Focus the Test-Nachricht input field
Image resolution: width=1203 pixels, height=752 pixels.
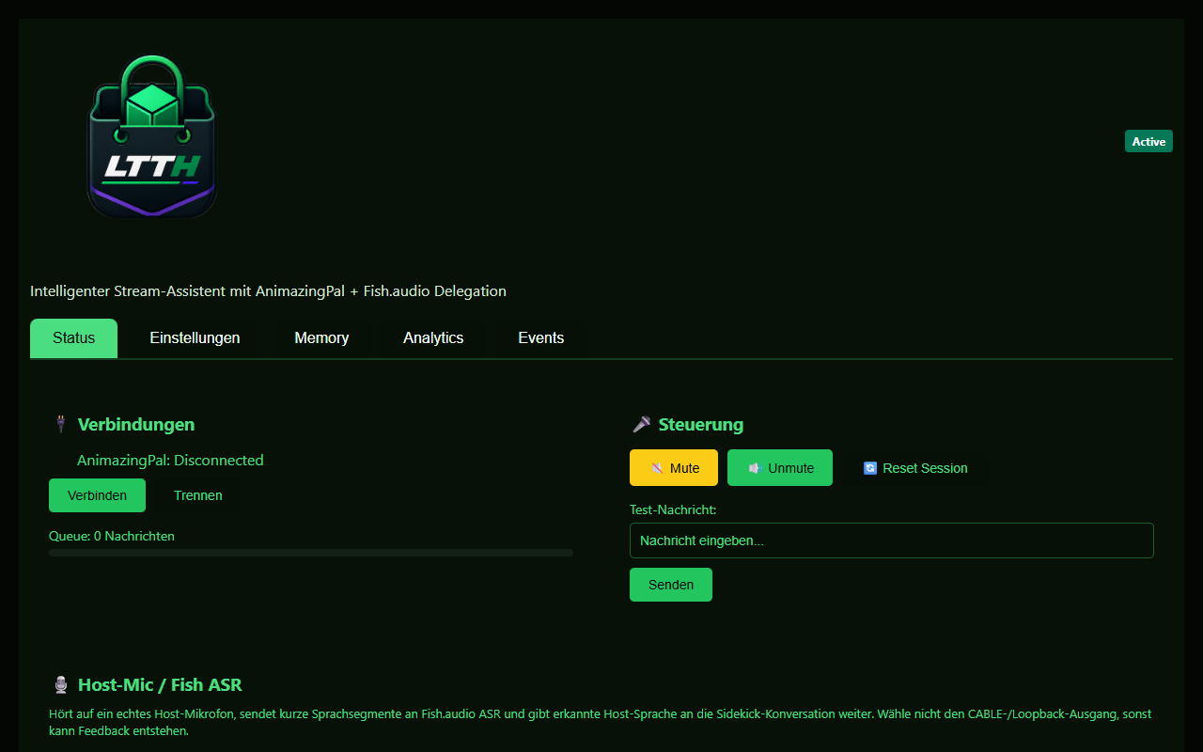(x=891, y=540)
